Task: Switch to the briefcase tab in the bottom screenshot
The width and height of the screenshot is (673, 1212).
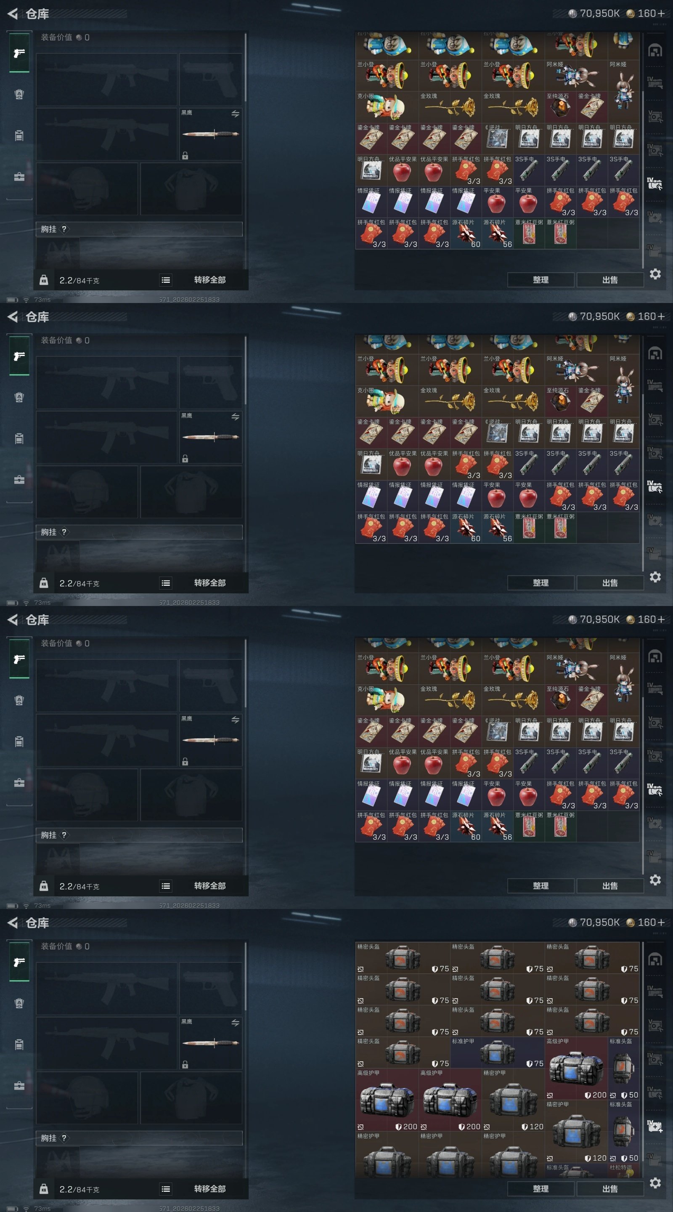Action: point(19,1085)
